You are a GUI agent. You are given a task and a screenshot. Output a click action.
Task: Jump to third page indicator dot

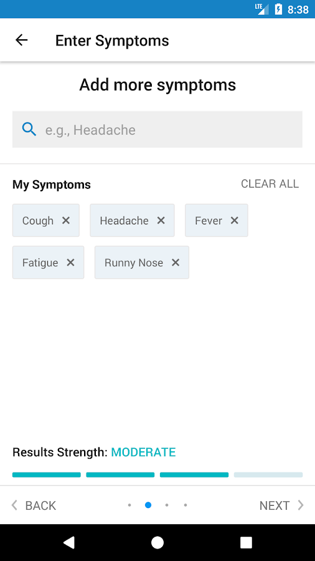tap(167, 505)
